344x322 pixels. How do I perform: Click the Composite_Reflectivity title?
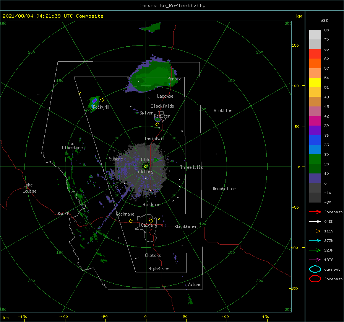tap(172, 6)
